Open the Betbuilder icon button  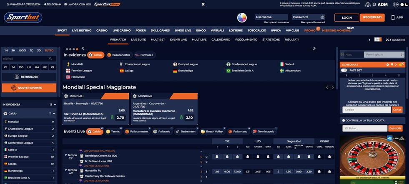click(17, 77)
